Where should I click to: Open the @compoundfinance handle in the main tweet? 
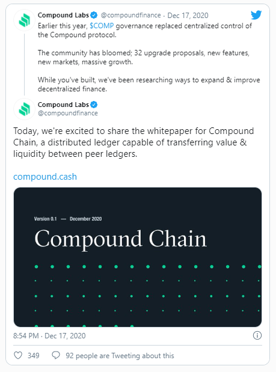(x=68, y=113)
